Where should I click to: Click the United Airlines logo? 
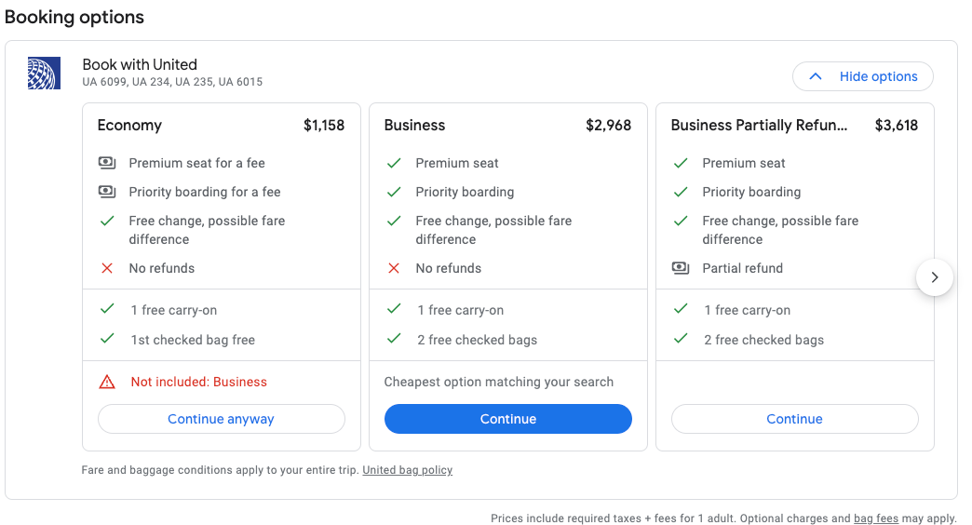tap(44, 73)
